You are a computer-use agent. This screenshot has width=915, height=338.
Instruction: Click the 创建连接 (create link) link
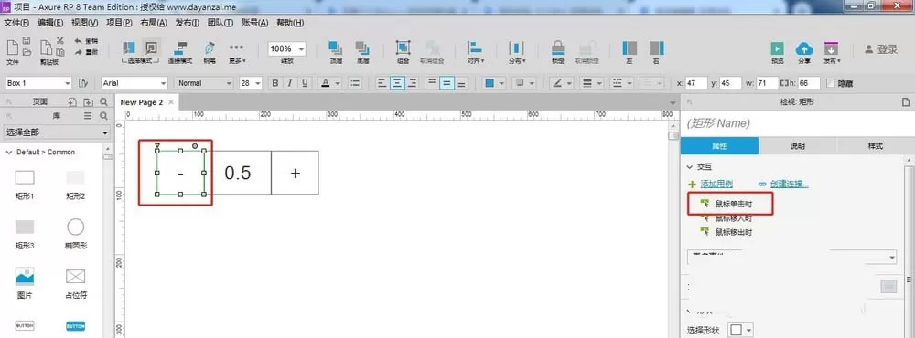click(789, 184)
